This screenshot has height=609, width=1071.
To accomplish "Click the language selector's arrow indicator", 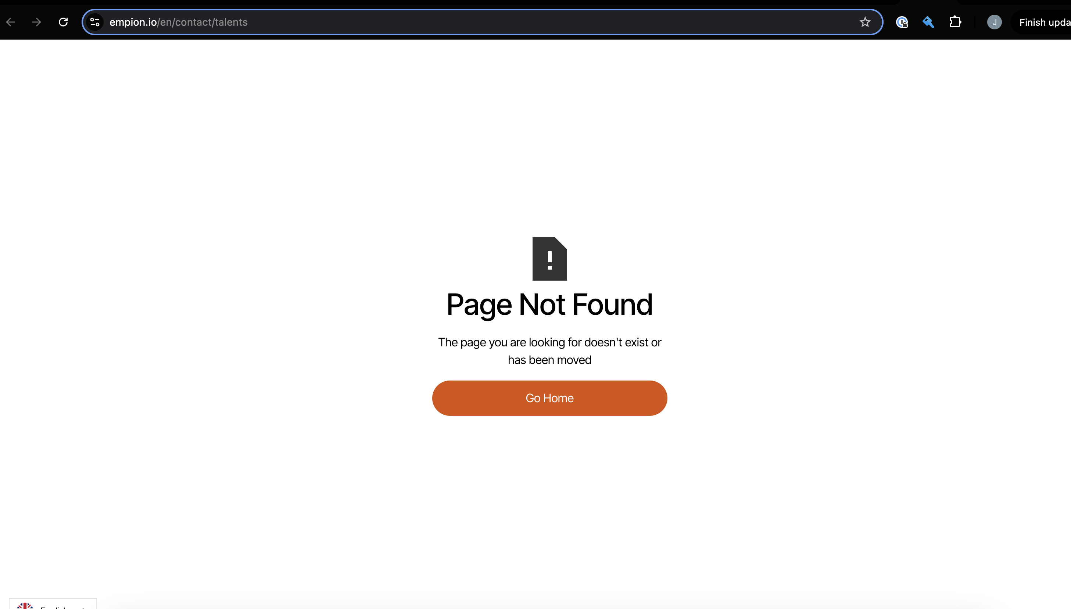I will pyautogui.click(x=84, y=607).
